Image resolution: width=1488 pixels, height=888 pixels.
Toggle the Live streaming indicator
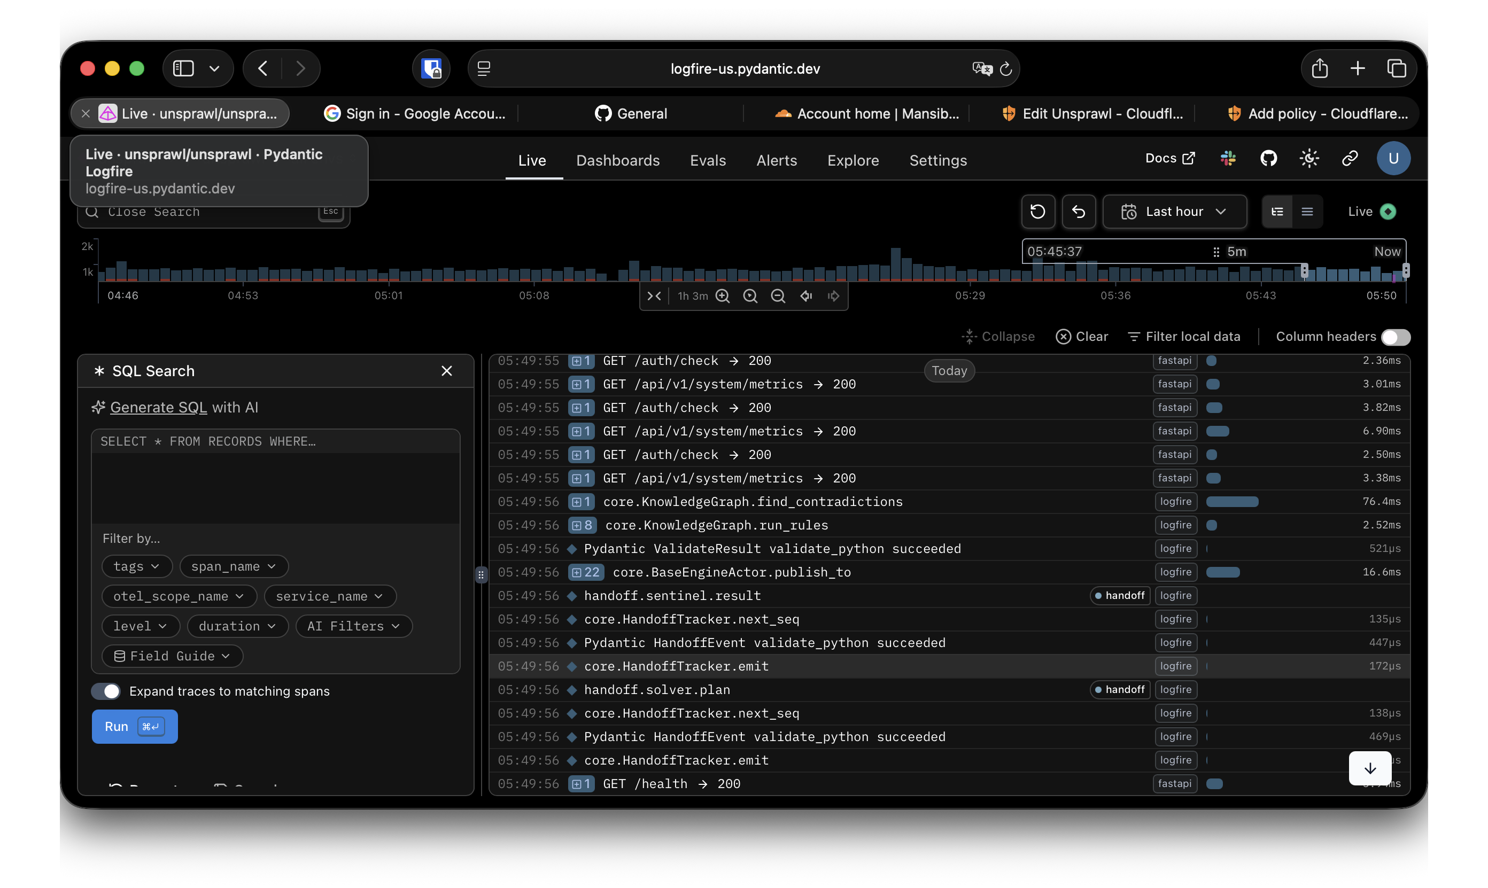1388,211
